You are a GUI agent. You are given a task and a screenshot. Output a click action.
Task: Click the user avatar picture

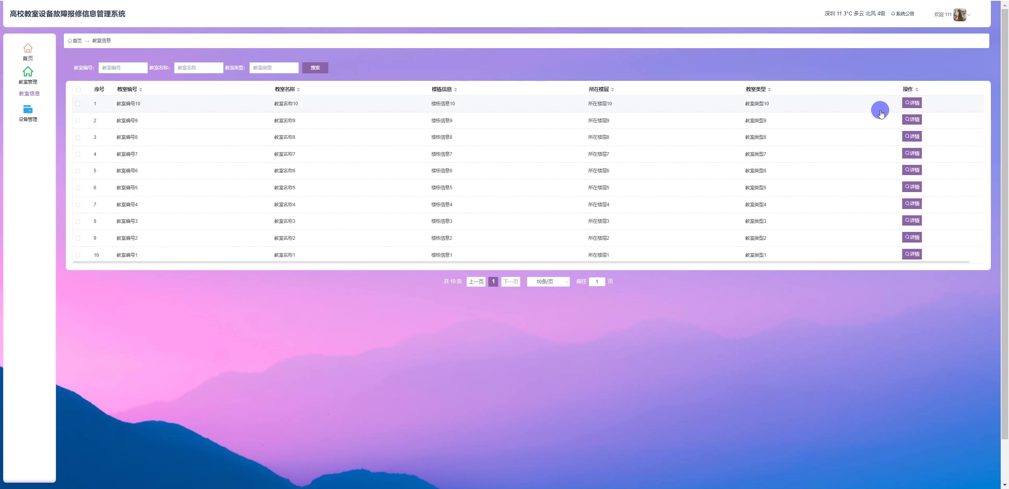coord(959,15)
